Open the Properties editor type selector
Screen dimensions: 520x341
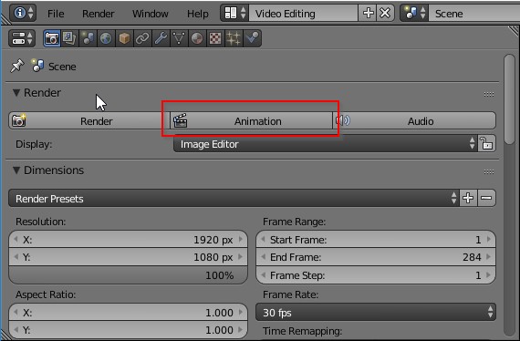pos(22,38)
